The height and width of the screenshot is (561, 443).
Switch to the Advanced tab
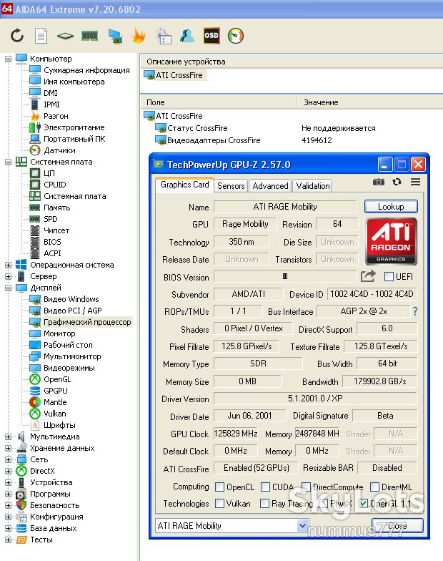tap(270, 186)
